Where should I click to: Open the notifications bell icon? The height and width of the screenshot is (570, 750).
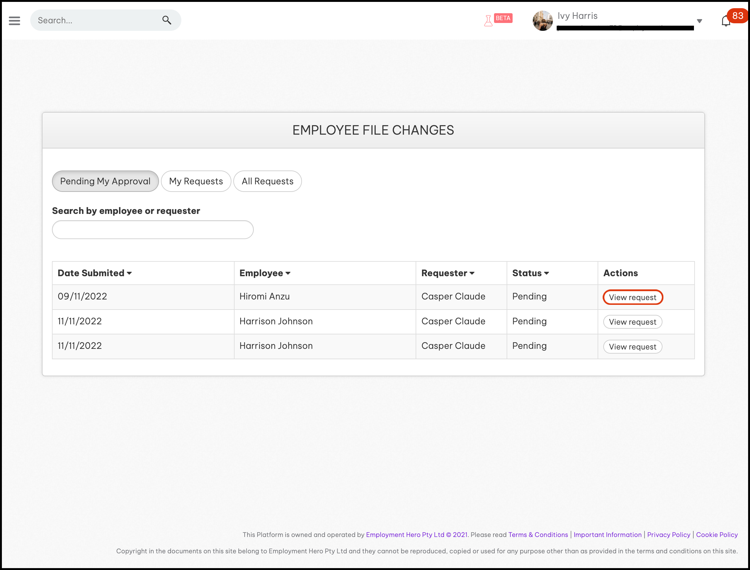tap(725, 21)
